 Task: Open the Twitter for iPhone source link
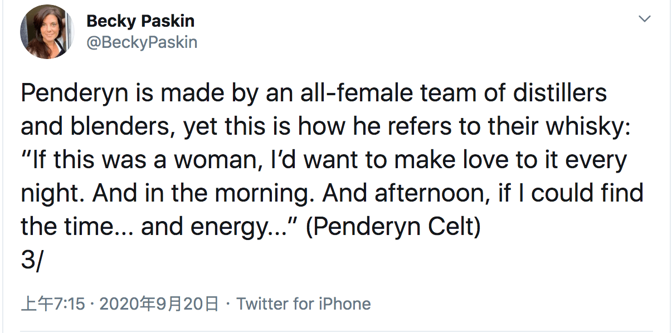(x=303, y=303)
